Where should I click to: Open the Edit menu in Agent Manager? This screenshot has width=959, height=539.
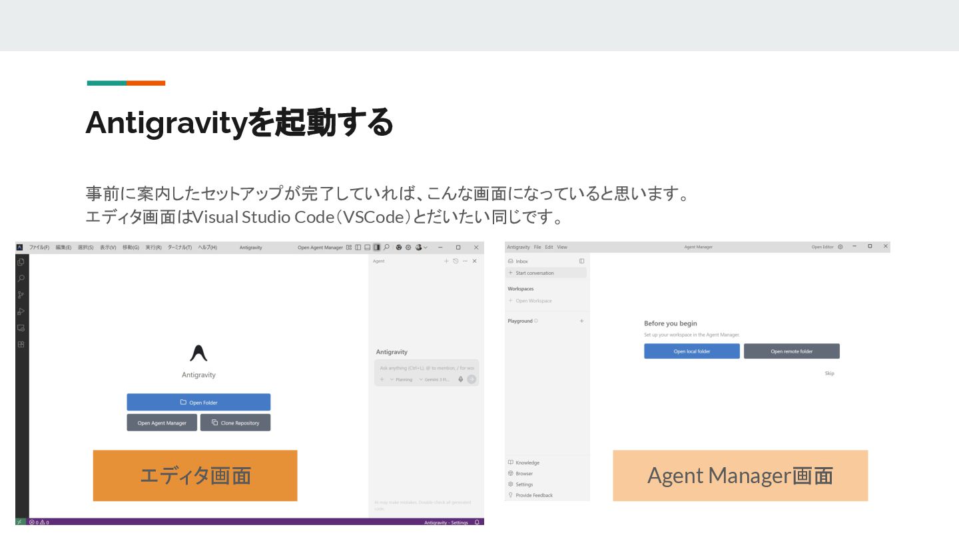point(549,247)
